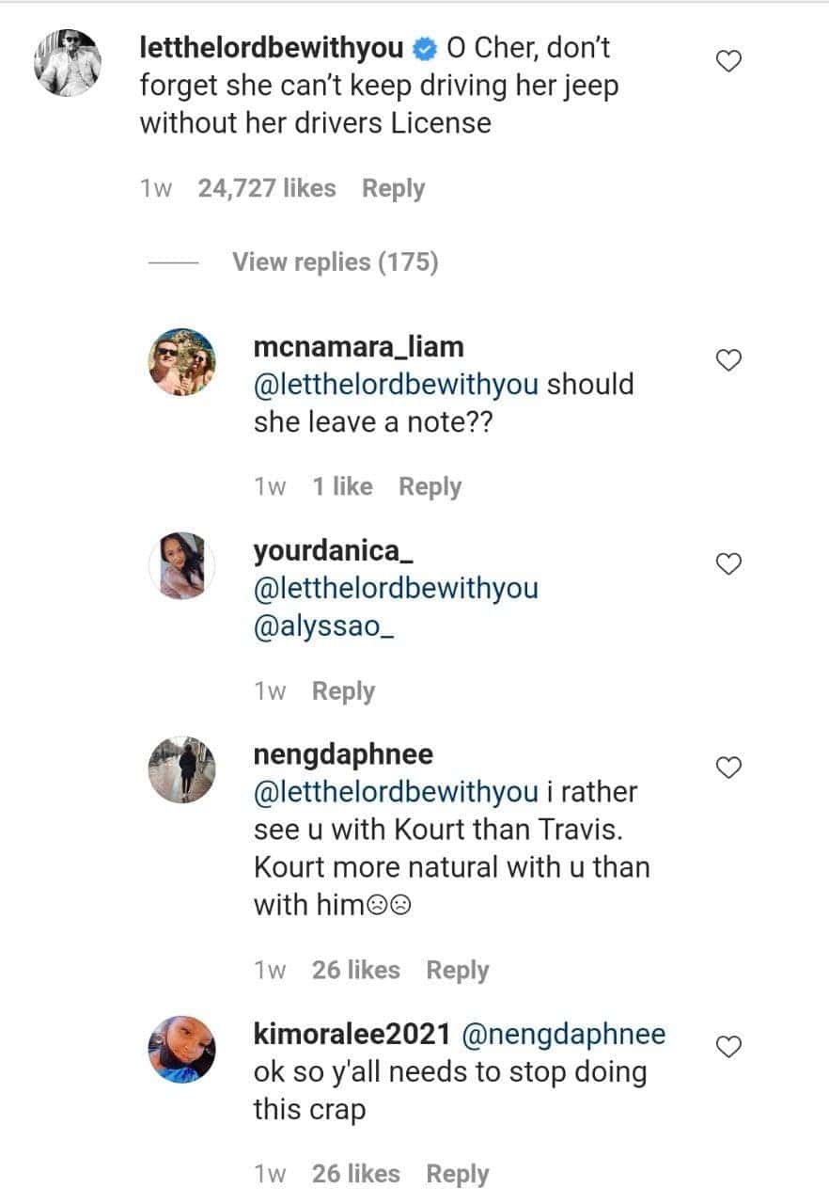Like kimoralee2021's reply with the heart

pyautogui.click(x=729, y=1047)
